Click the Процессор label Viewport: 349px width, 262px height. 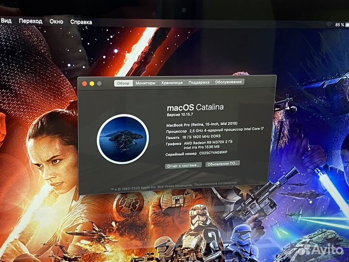coord(176,131)
